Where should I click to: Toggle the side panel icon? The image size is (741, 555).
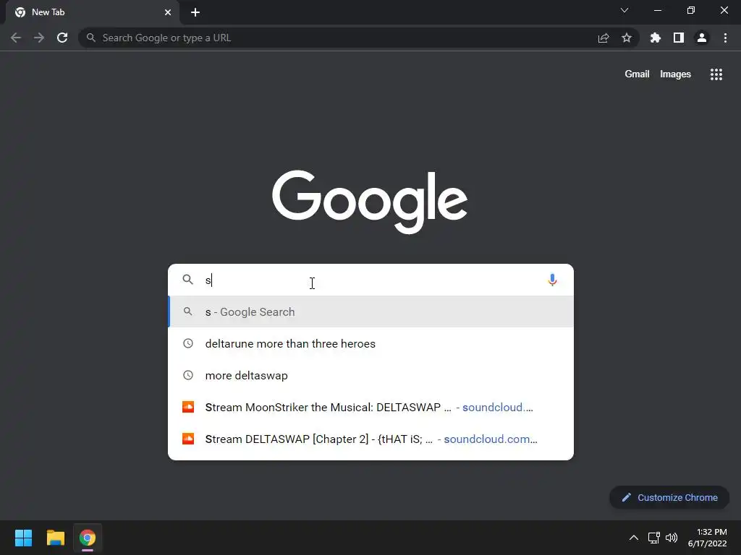point(679,38)
